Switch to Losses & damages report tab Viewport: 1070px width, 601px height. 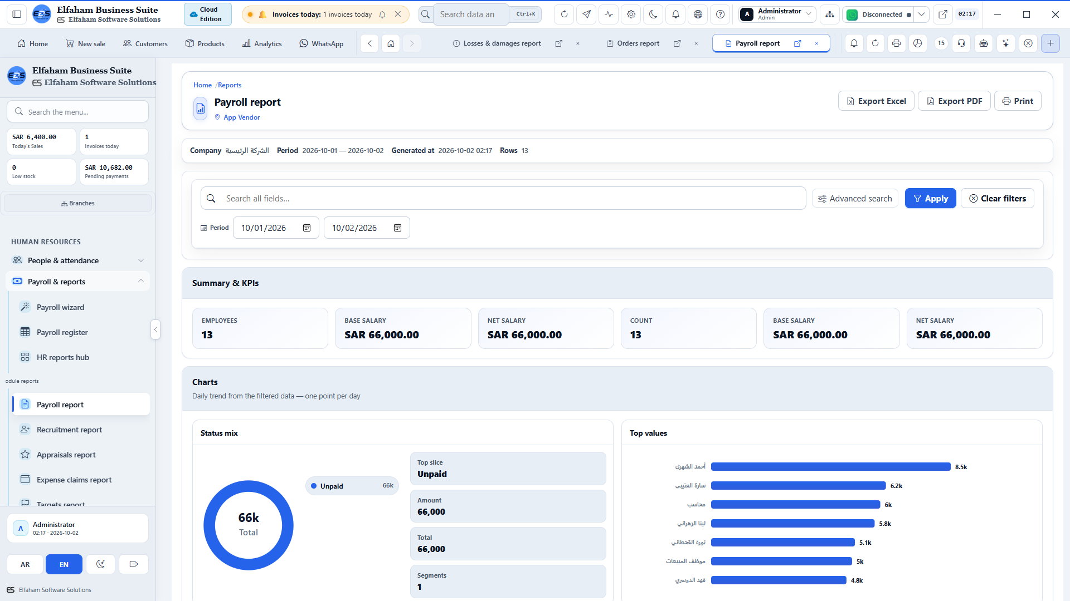[502, 43]
